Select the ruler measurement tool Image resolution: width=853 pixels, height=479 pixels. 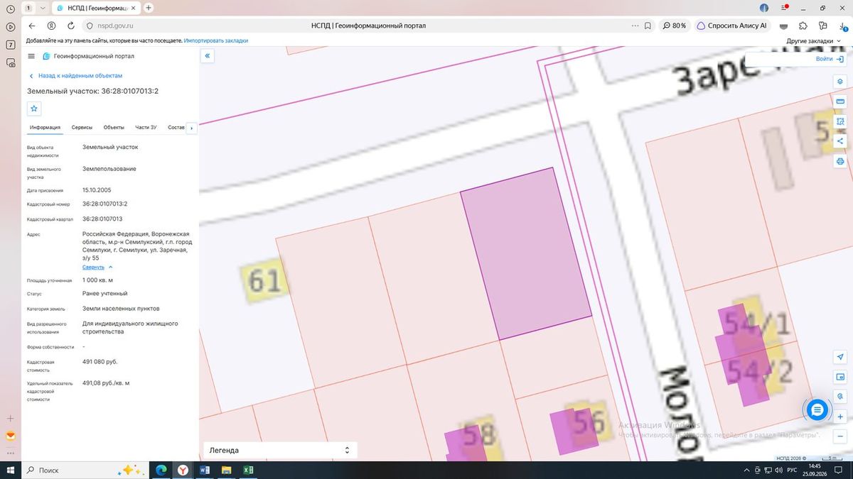pos(840,101)
